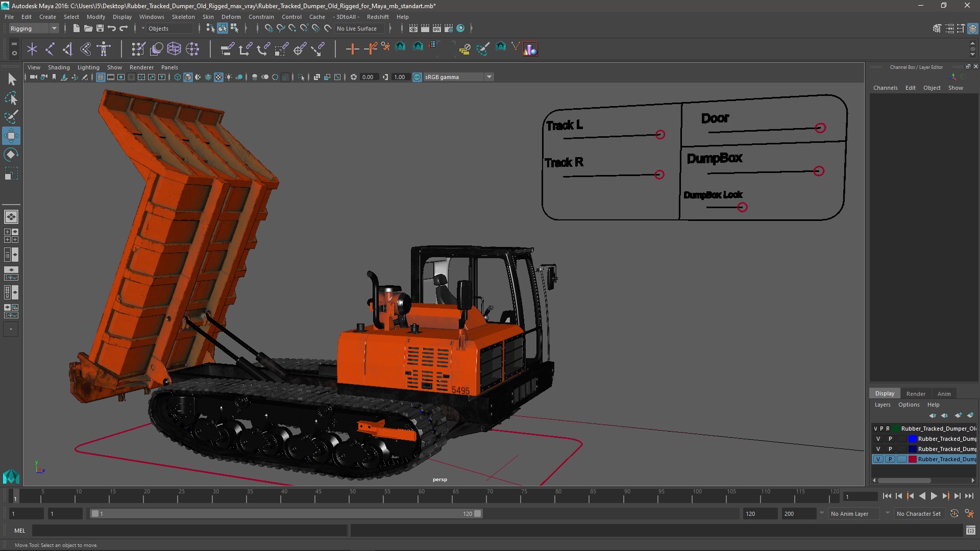Click the blue color swatch on the layer

[x=912, y=439]
